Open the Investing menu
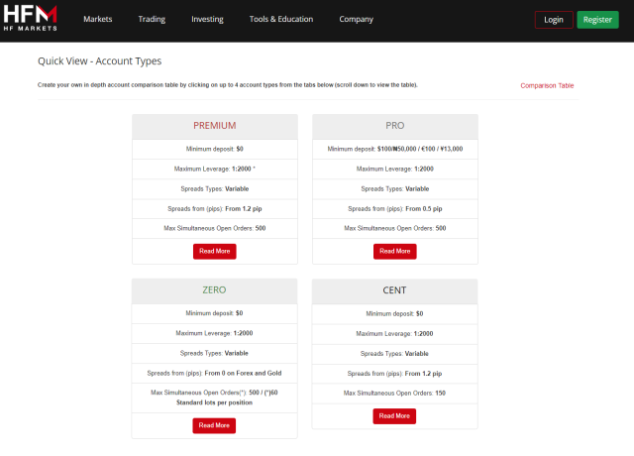 [x=207, y=19]
